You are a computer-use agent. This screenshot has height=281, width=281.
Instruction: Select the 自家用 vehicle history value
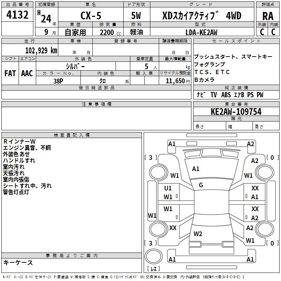click(75, 32)
